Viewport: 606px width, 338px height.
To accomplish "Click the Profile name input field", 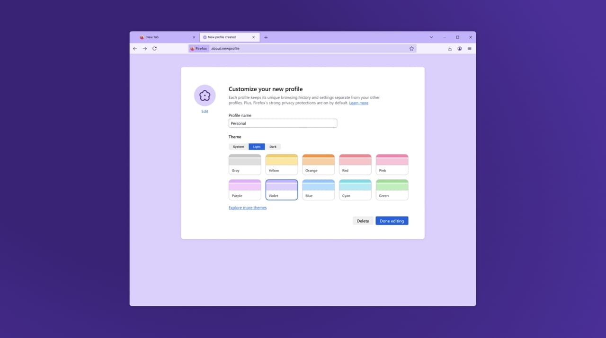I will 283,123.
